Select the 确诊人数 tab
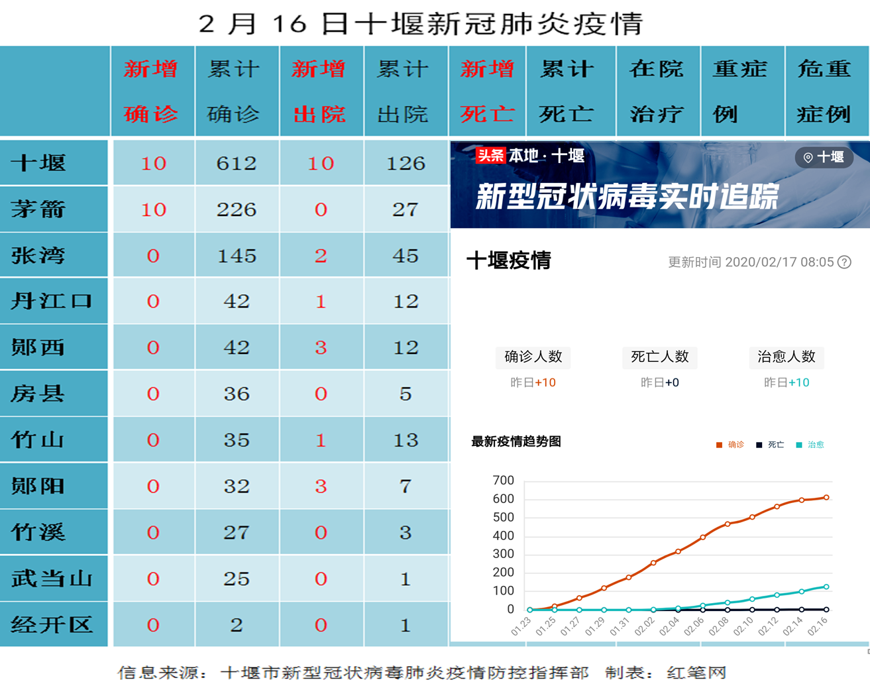The width and height of the screenshot is (870, 684). point(533,357)
